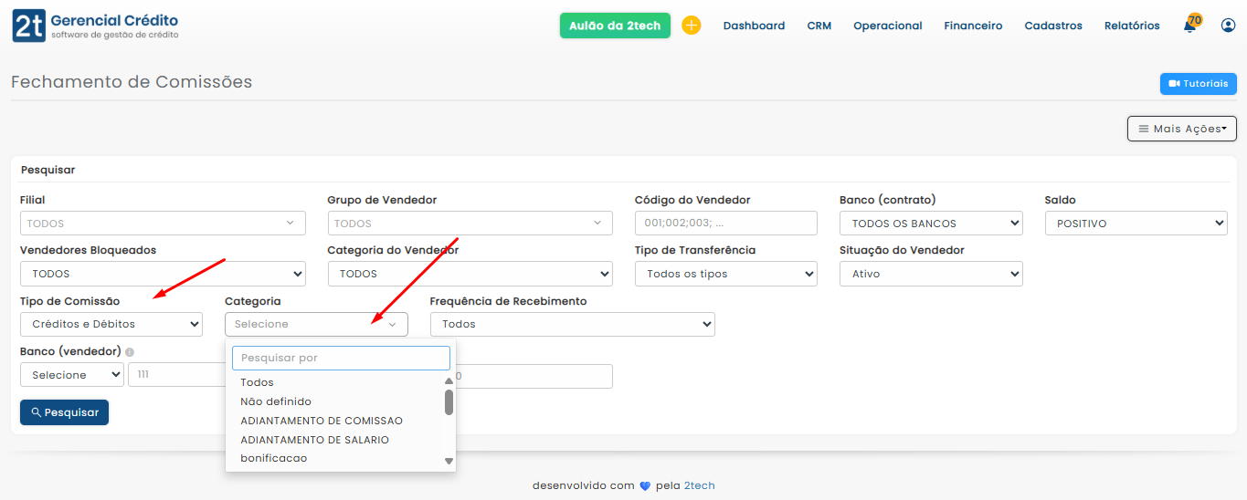Open the Tipo de Comissão dropdown

pyautogui.click(x=111, y=324)
